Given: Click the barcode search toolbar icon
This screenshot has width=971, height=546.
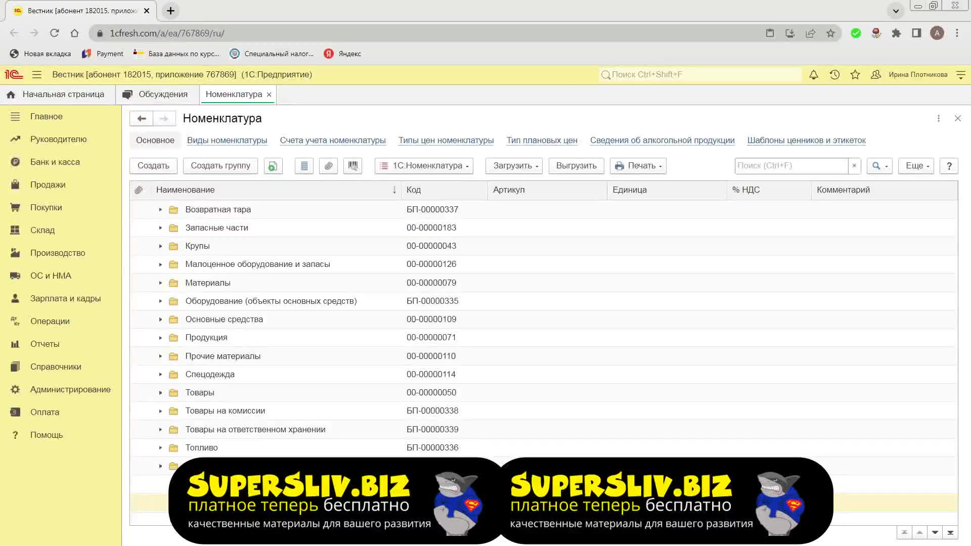Looking at the screenshot, I should [352, 166].
